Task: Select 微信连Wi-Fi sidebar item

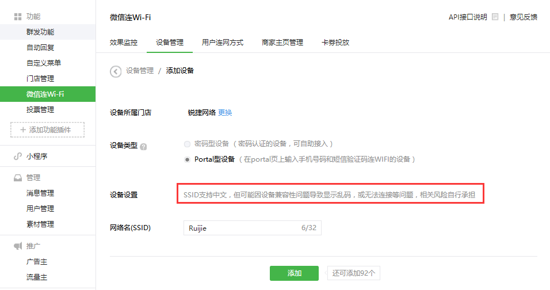Action: click(48, 94)
